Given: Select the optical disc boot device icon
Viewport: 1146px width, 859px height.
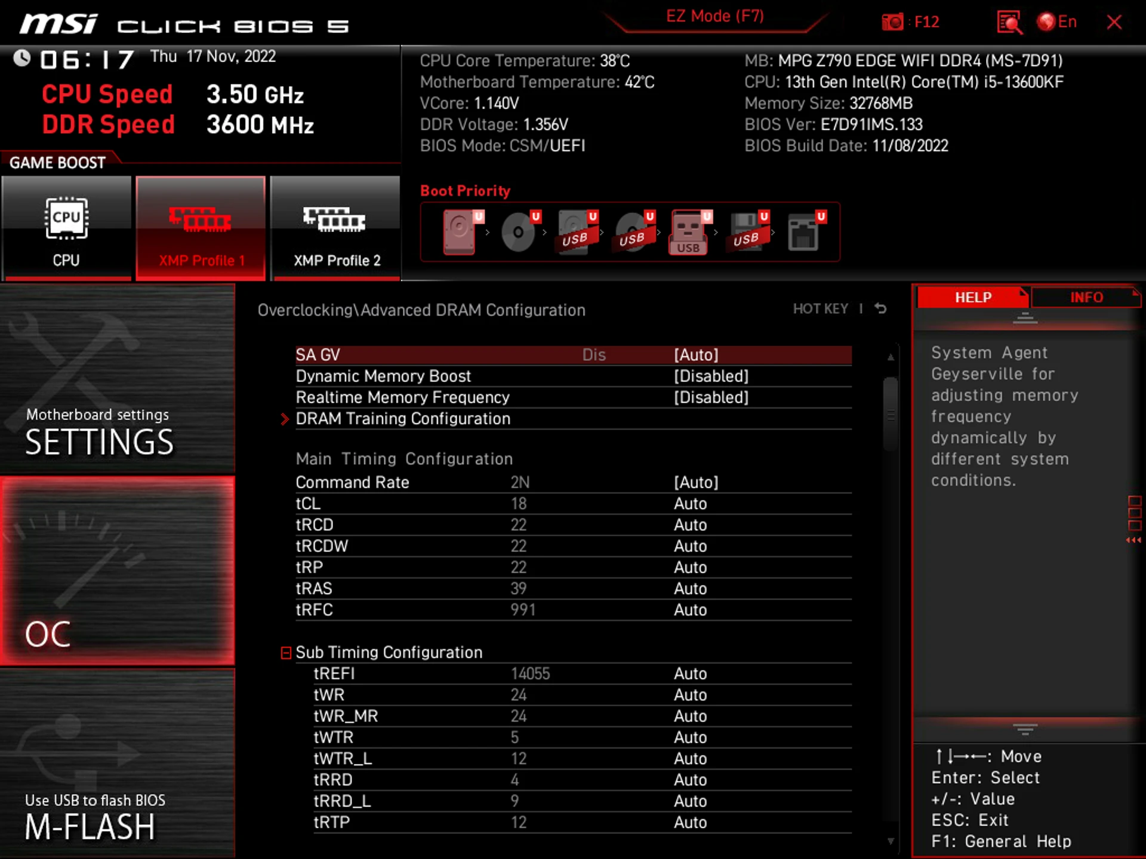Looking at the screenshot, I should 519,232.
